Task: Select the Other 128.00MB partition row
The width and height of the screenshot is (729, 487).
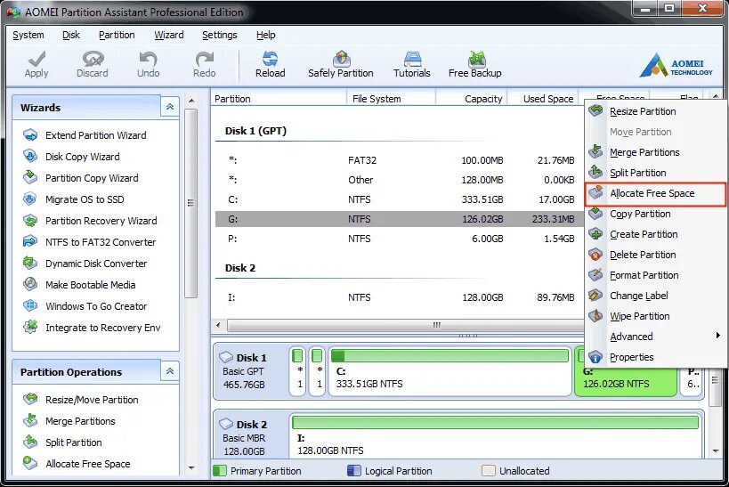Action: coord(400,180)
